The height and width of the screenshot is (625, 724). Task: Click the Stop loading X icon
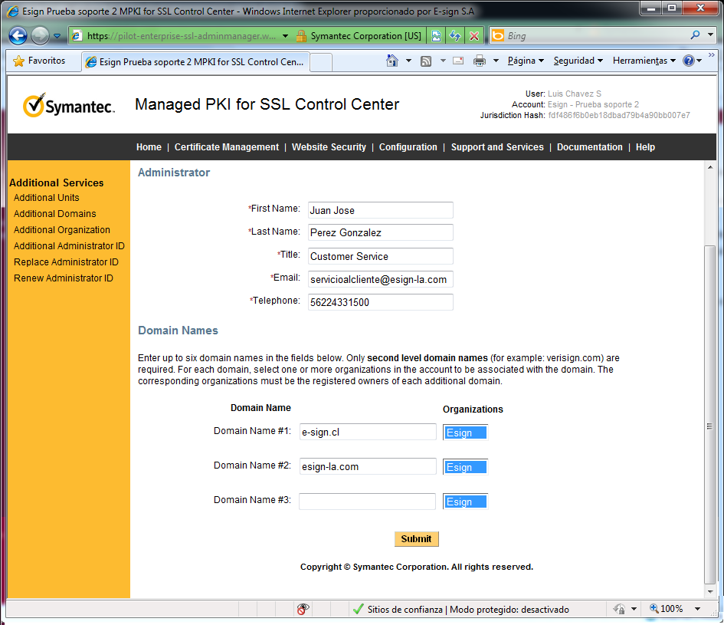pos(474,36)
